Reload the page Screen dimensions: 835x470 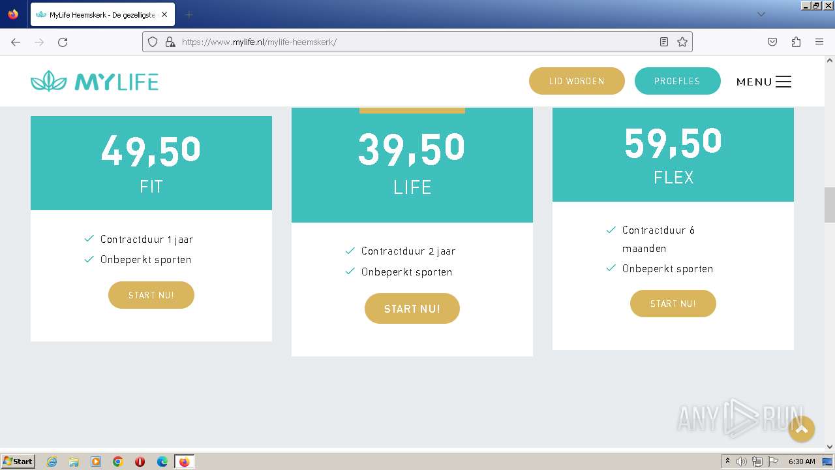(63, 42)
